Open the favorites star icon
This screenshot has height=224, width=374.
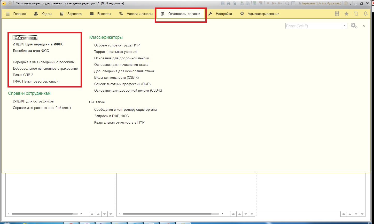346,14
